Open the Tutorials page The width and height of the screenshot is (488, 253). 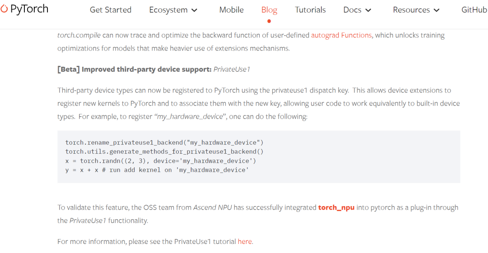tap(310, 10)
